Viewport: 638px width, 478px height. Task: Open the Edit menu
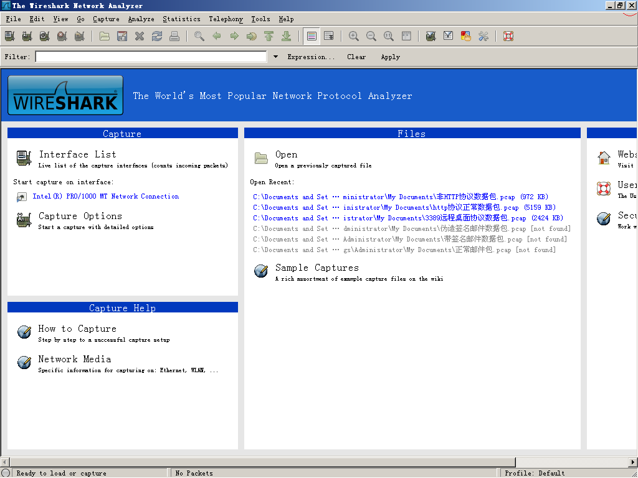click(x=37, y=19)
